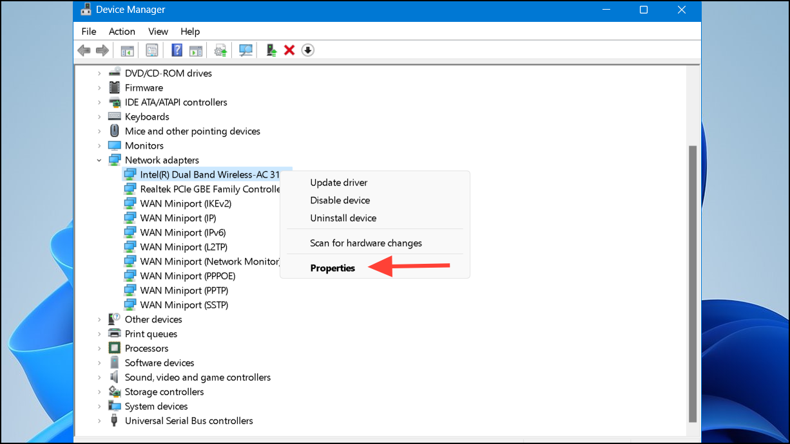The width and height of the screenshot is (790, 444).
Task: Click the Software devices label
Action: pyautogui.click(x=159, y=363)
